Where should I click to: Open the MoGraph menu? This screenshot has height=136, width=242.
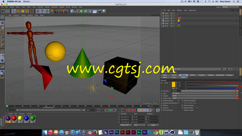(54, 7)
